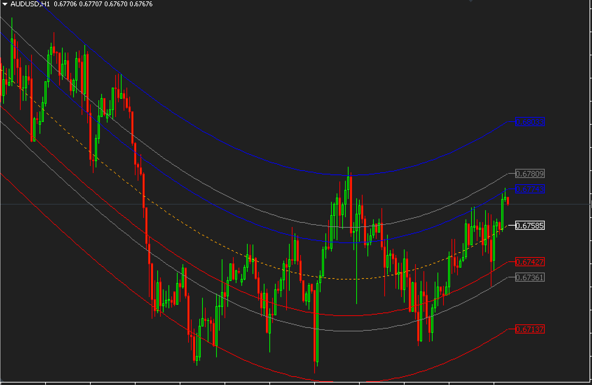This screenshot has width=592, height=385.
Task: Select the AUDUSD,H1 chart title text
Action: pos(30,4)
